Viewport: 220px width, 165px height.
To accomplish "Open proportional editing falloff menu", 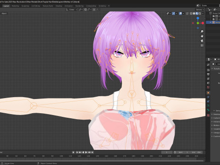I will click(98, 10).
